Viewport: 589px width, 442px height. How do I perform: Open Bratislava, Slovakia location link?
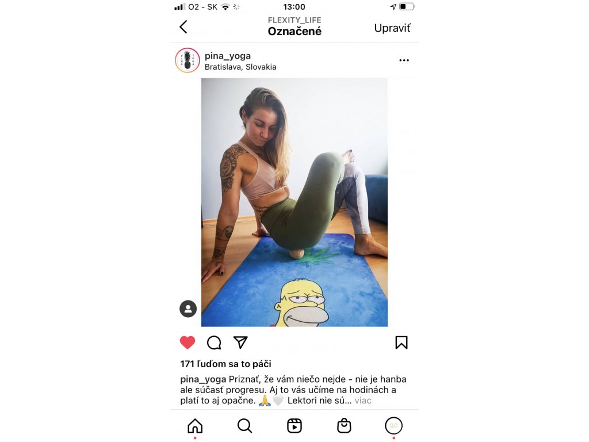pyautogui.click(x=240, y=67)
